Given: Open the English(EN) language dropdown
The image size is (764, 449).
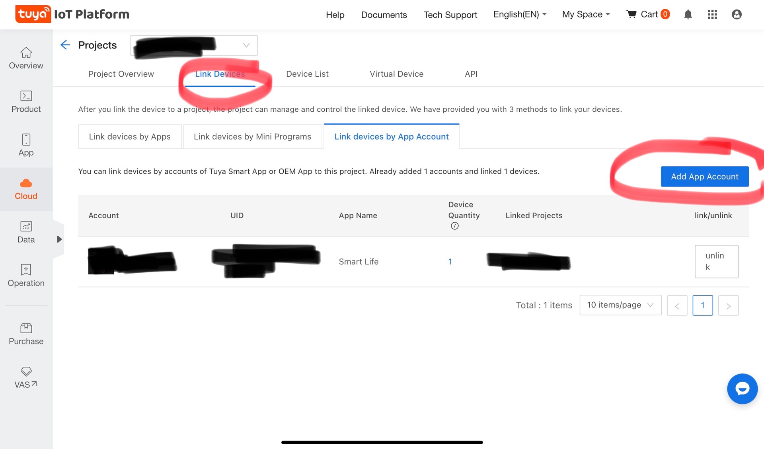Looking at the screenshot, I should tap(520, 15).
